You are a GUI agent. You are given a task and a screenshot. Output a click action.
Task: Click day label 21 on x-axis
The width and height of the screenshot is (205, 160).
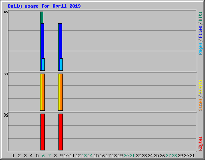click(132, 156)
